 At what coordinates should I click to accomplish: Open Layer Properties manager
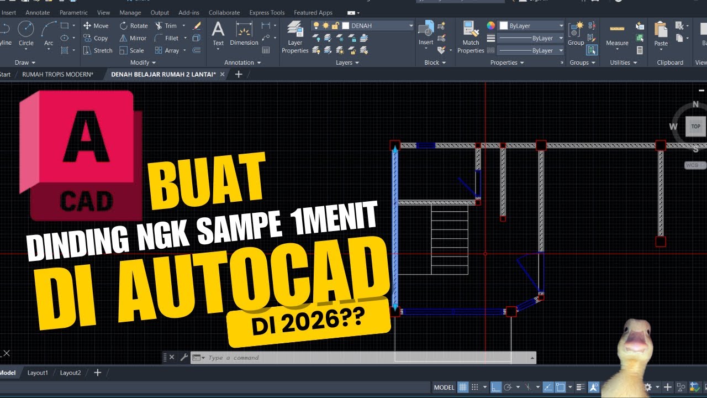click(x=295, y=37)
